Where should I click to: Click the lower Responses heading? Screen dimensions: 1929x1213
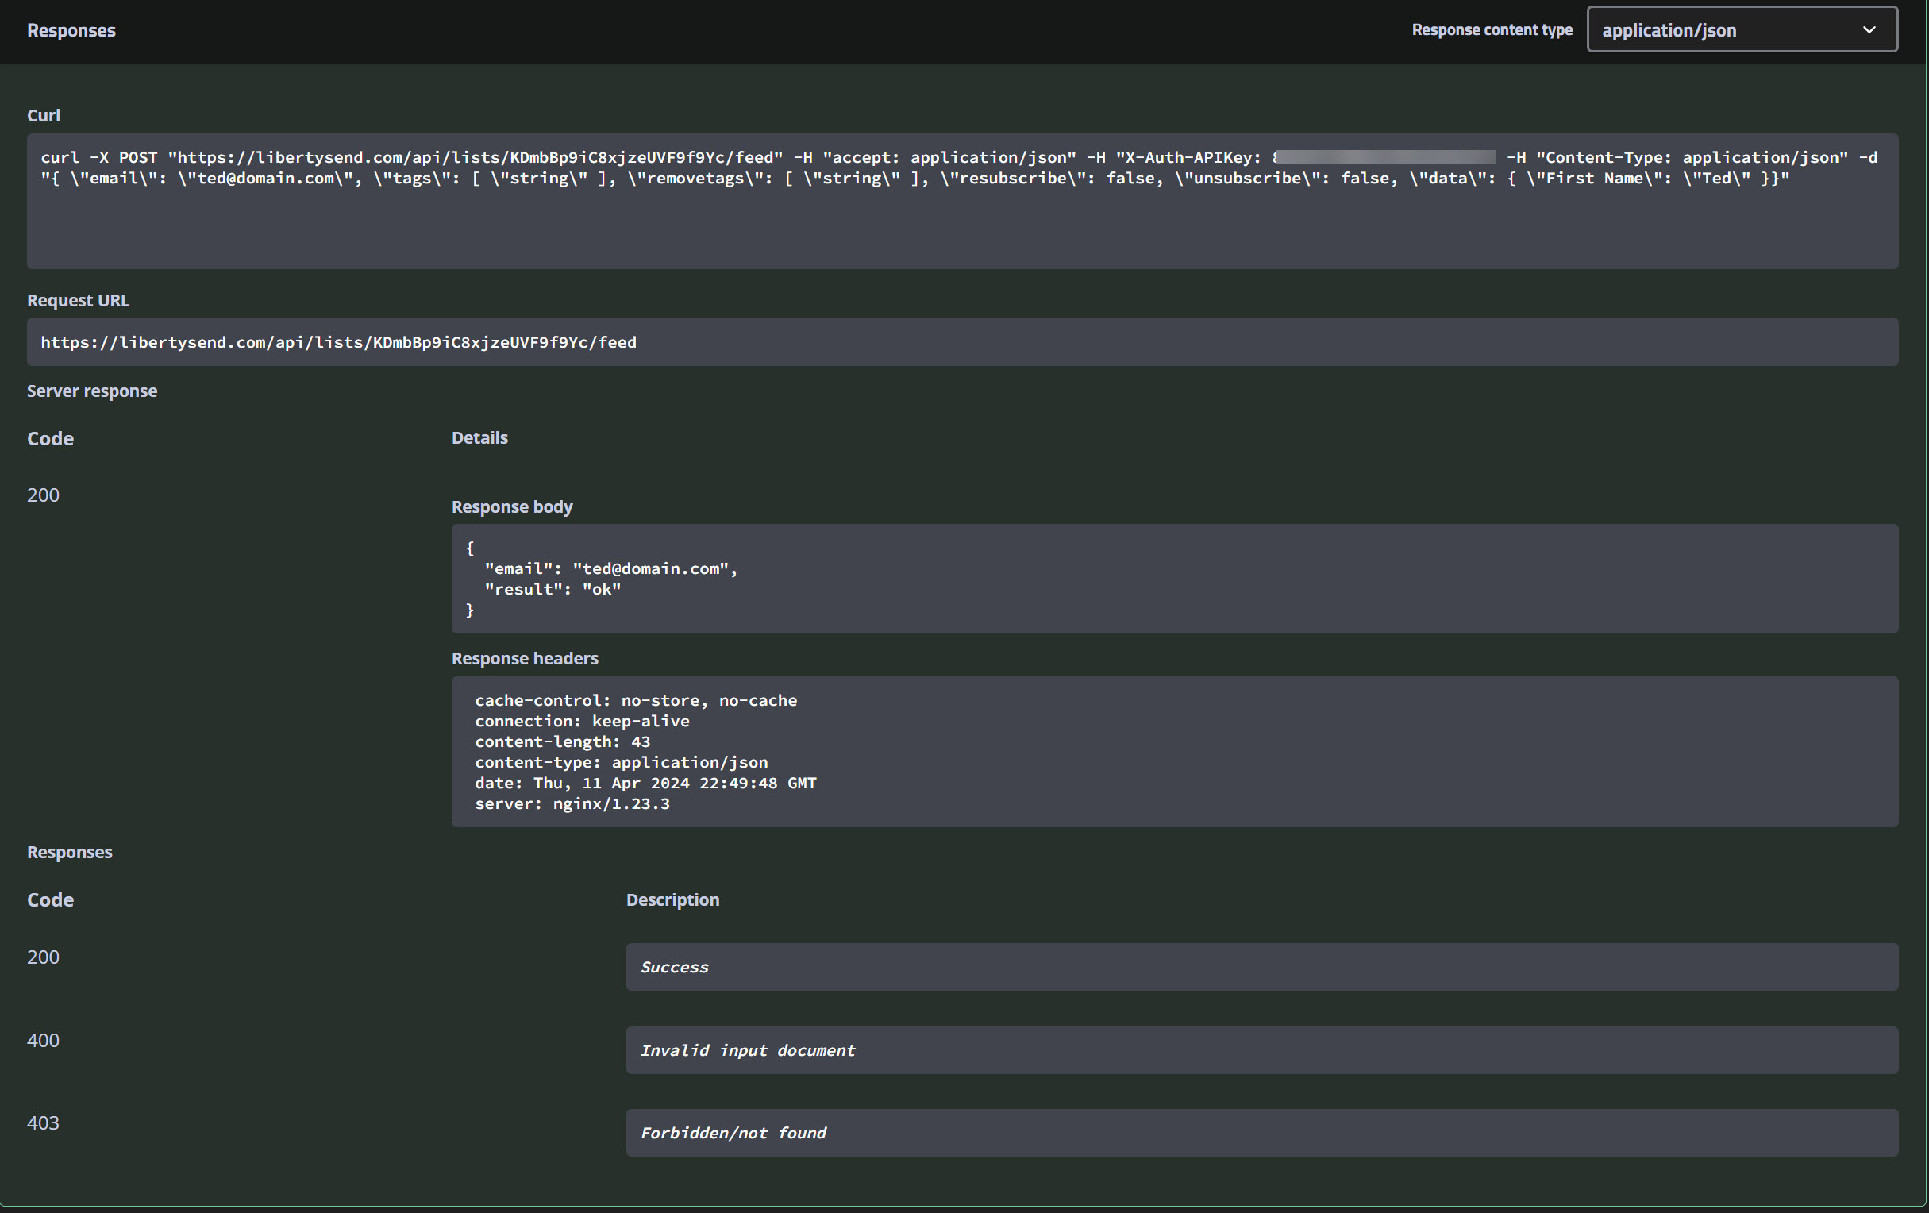tap(70, 853)
